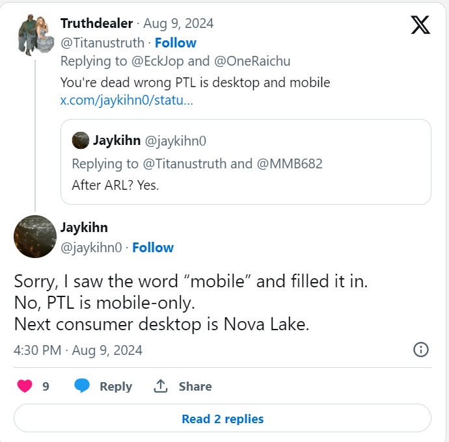The width and height of the screenshot is (449, 442).
Task: Follow the @Titanustruth account
Action: (x=176, y=43)
